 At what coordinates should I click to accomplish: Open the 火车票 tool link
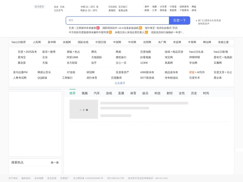[163, 6]
